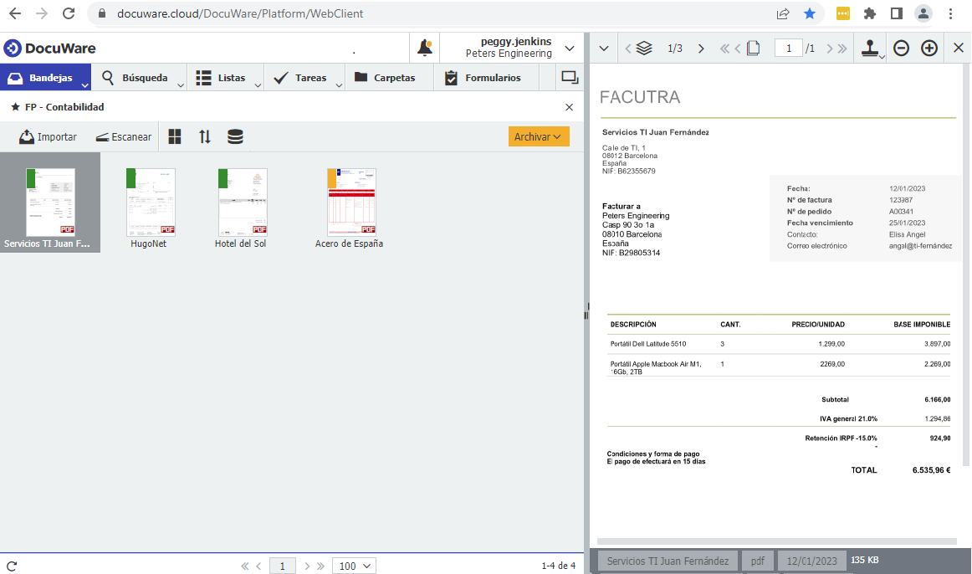Image resolution: width=972 pixels, height=574 pixels.
Task: Expand the Archivar dropdown button
Action: coord(538,136)
